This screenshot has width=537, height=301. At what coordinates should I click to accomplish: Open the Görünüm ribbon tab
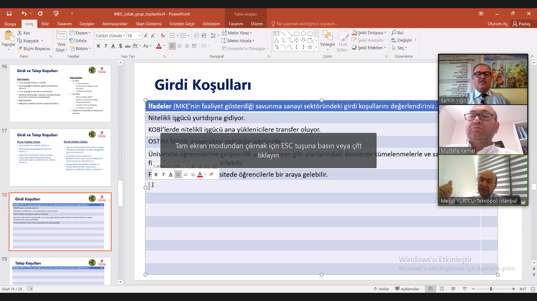211,24
